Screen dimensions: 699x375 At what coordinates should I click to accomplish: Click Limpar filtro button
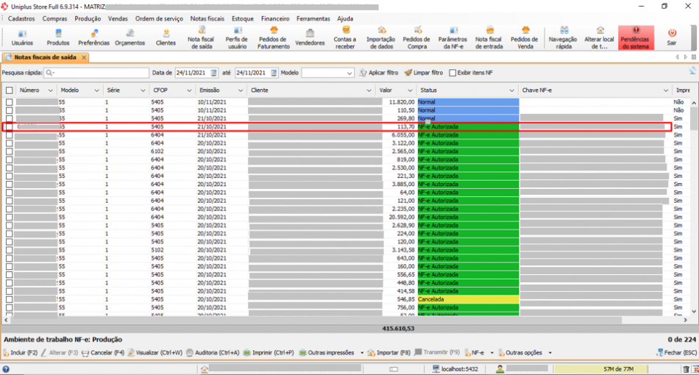point(424,73)
